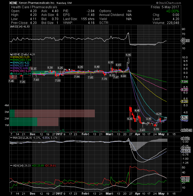193x196 pixels.
Task: Click the XENE ticker symbol in the header
Action: [x=14, y=3]
